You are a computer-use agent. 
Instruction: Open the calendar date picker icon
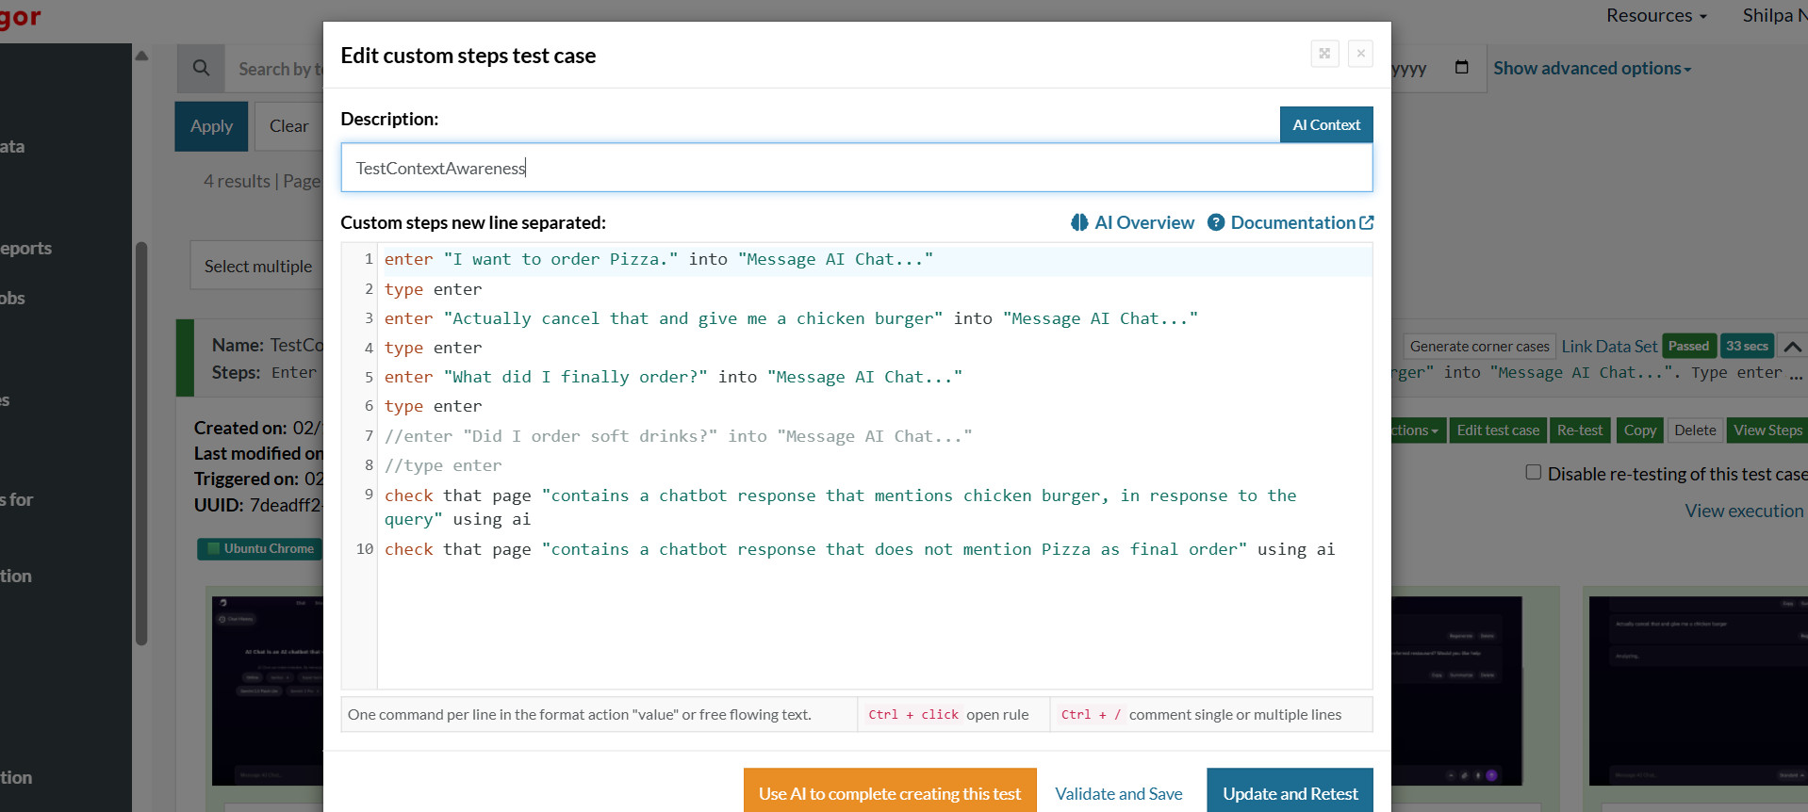(1461, 68)
